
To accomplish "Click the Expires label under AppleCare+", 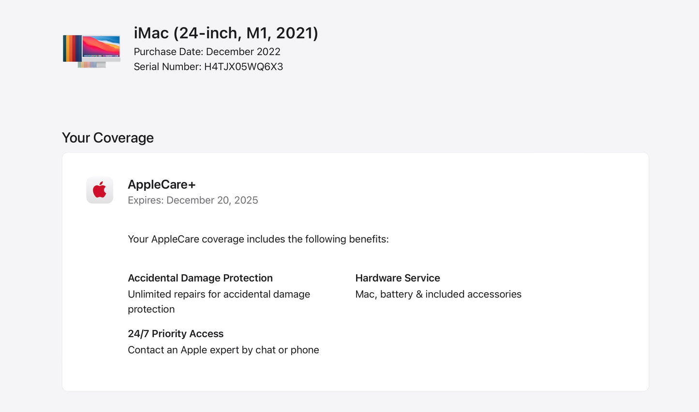I will pyautogui.click(x=145, y=200).
